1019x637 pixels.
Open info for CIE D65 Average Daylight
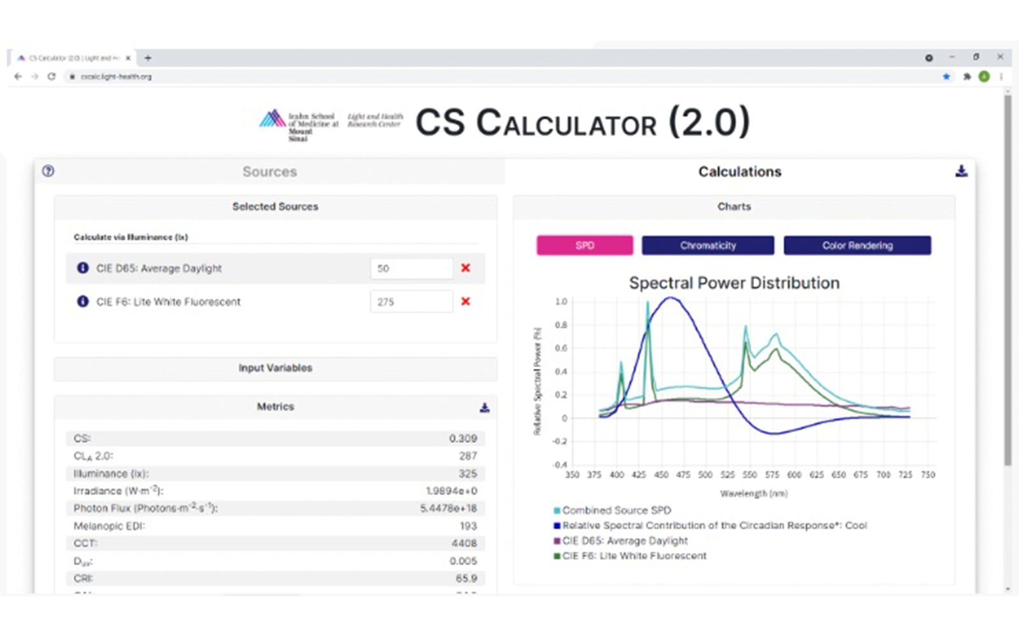83,268
